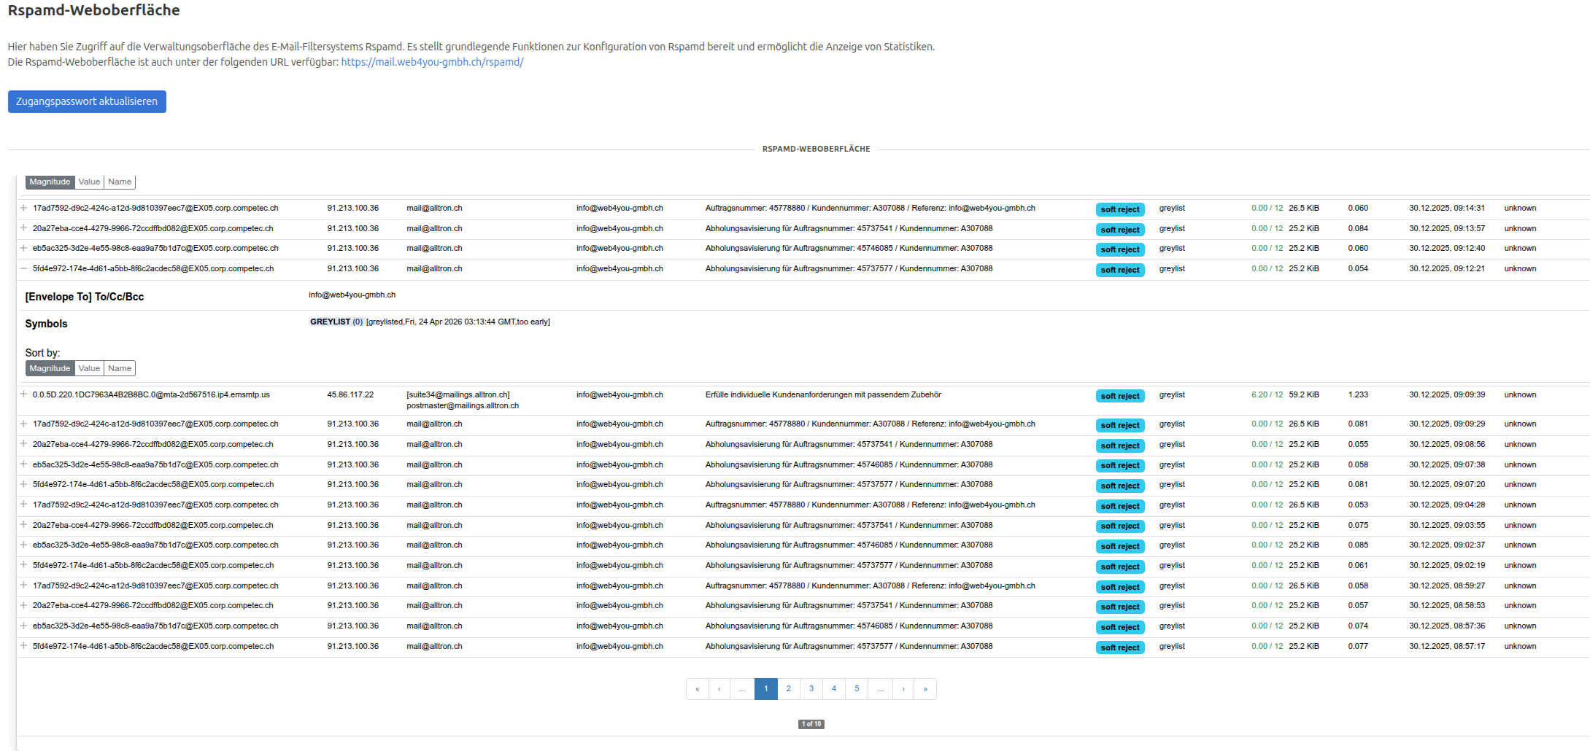Screen dimensions: 1590x751
Task: Go to page 5 in pagination
Action: click(857, 689)
